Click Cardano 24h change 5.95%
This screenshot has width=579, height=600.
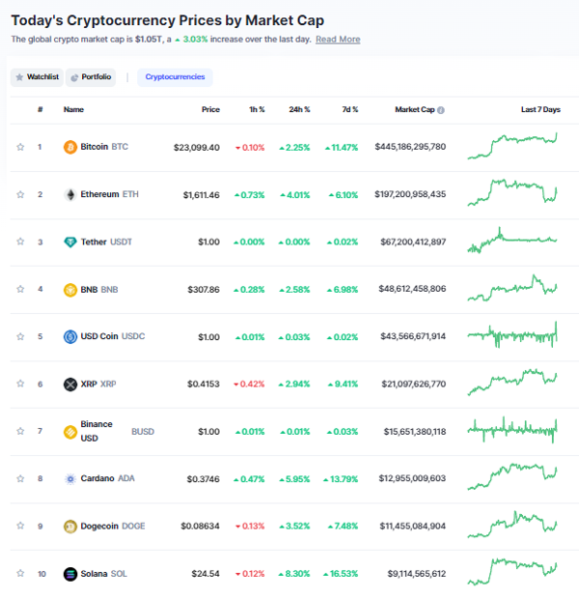294,479
